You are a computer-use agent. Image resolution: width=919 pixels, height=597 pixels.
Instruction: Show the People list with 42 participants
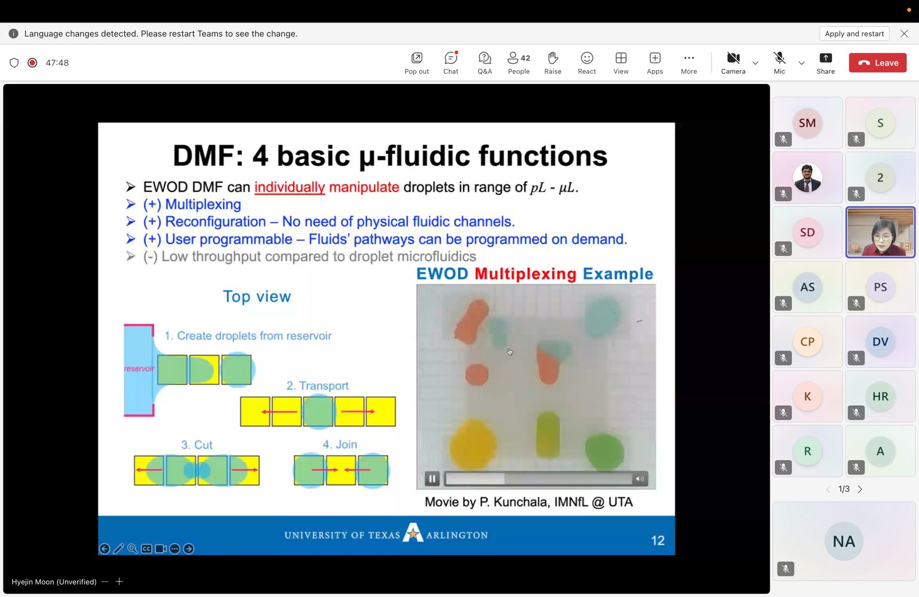(519, 63)
